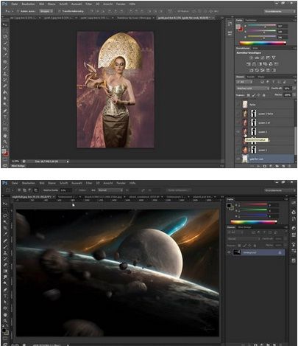Add a Brightness/Contrast adjustment in upper window
The image size is (298, 346).
pos(251,58)
